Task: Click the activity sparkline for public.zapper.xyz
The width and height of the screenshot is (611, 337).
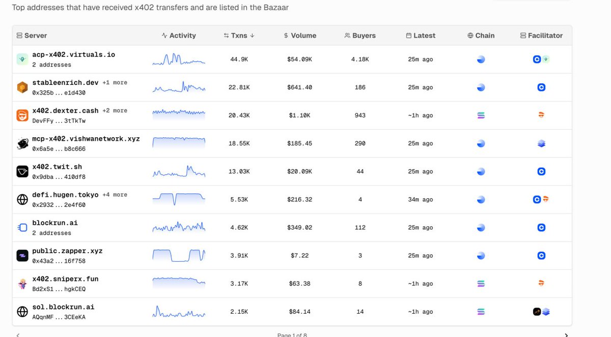Action: 179,255
